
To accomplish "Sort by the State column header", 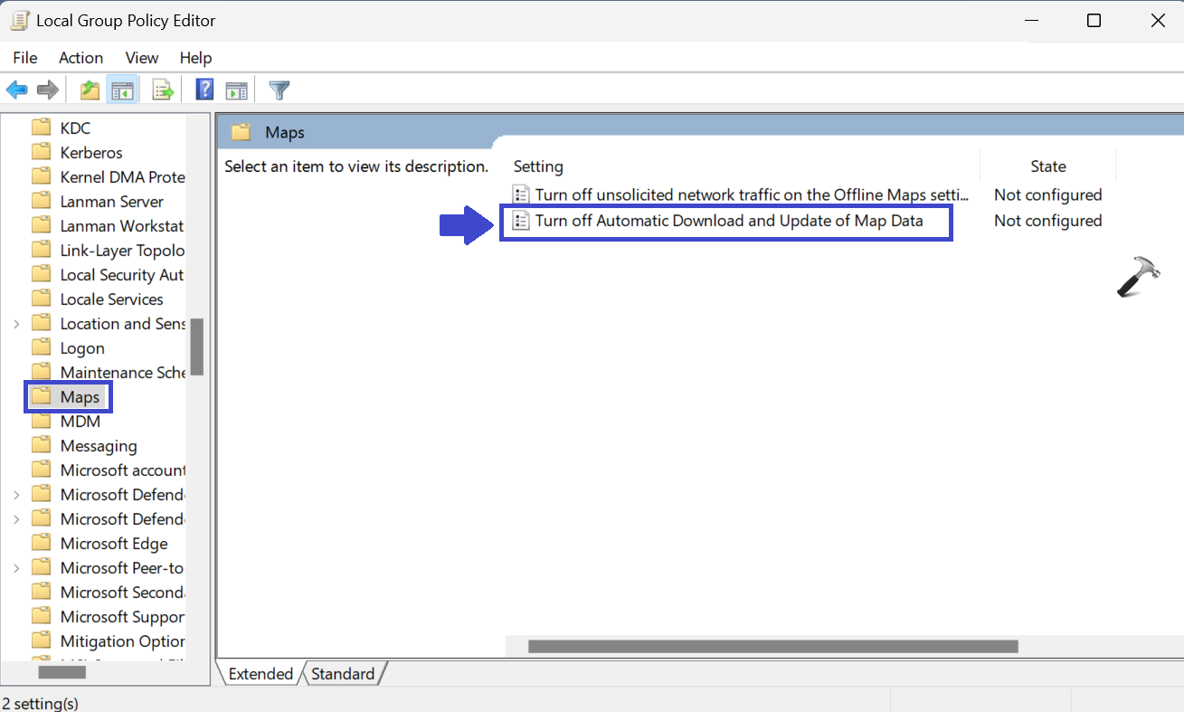I will 1047,166.
